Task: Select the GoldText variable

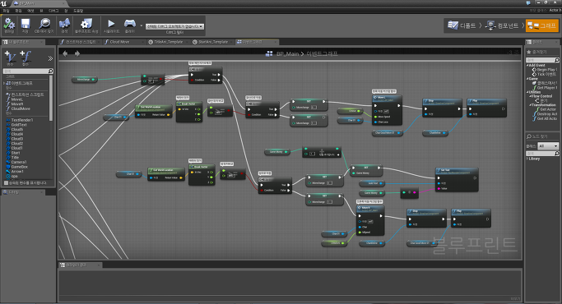Action: click(x=19, y=125)
